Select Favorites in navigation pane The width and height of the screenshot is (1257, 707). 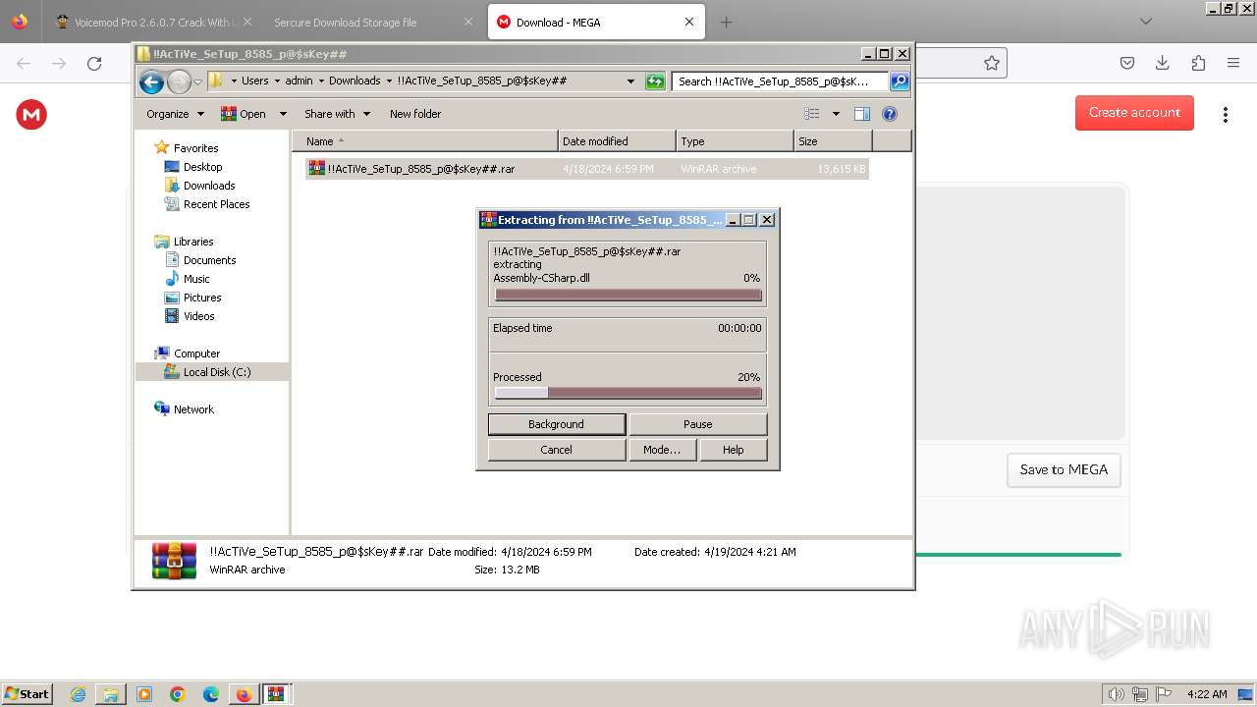[x=195, y=148]
